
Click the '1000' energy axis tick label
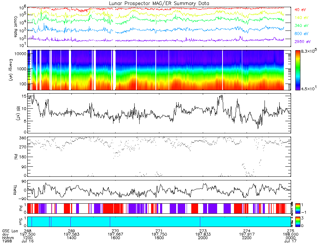(x=22, y=69)
